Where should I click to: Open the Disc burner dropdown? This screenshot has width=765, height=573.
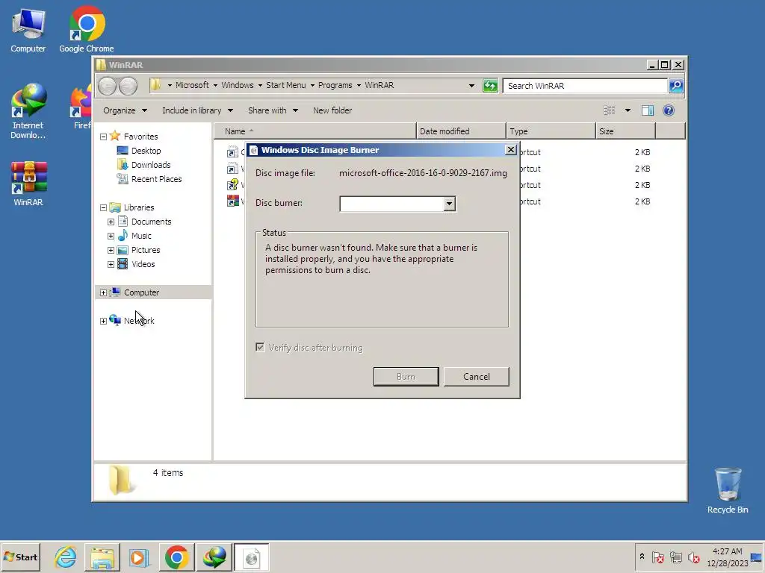tap(449, 204)
